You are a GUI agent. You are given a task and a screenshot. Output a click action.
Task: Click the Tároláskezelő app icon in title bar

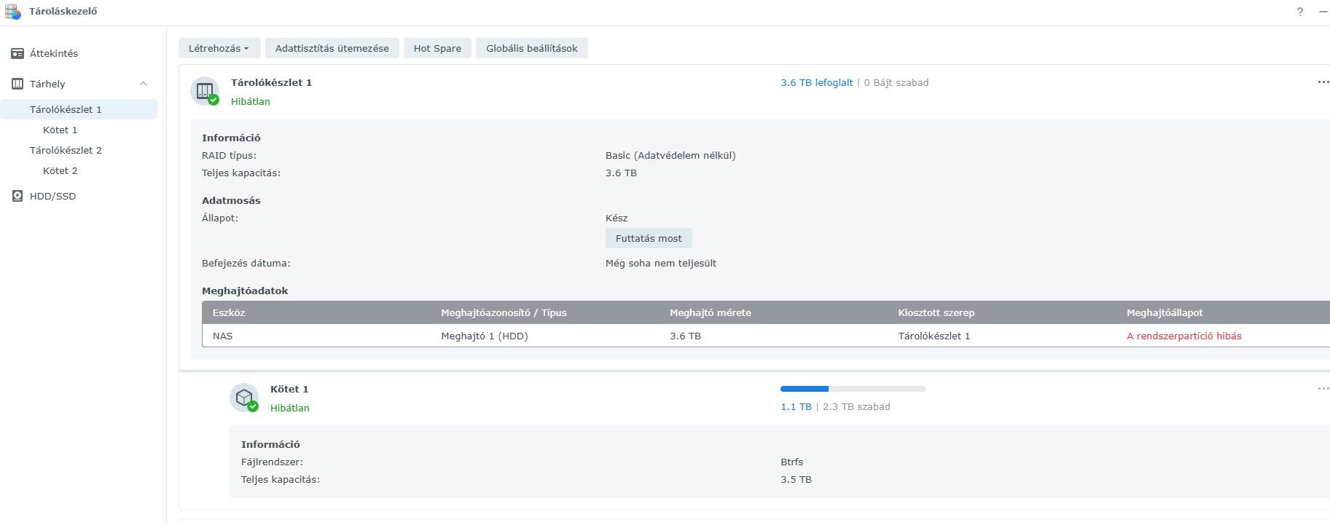click(x=12, y=12)
